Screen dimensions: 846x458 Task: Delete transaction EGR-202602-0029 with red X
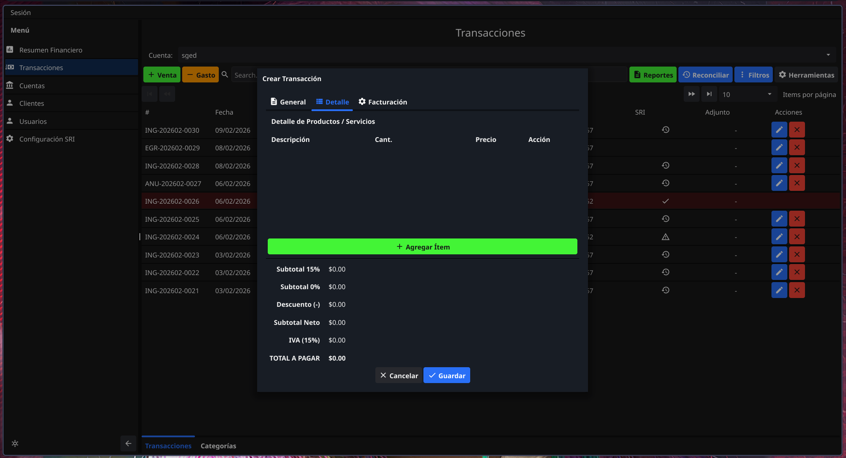(797, 148)
